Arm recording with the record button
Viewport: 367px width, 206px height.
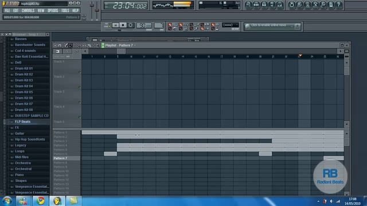coord(131,25)
